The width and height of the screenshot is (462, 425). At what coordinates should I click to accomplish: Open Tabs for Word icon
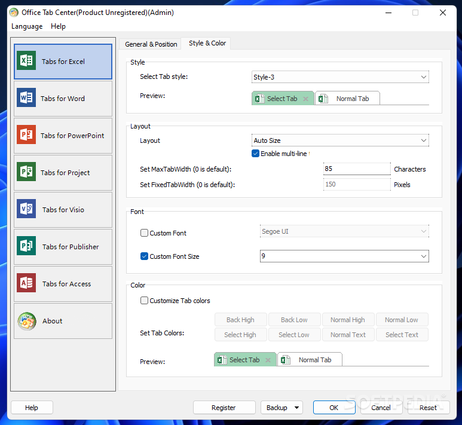26,97
